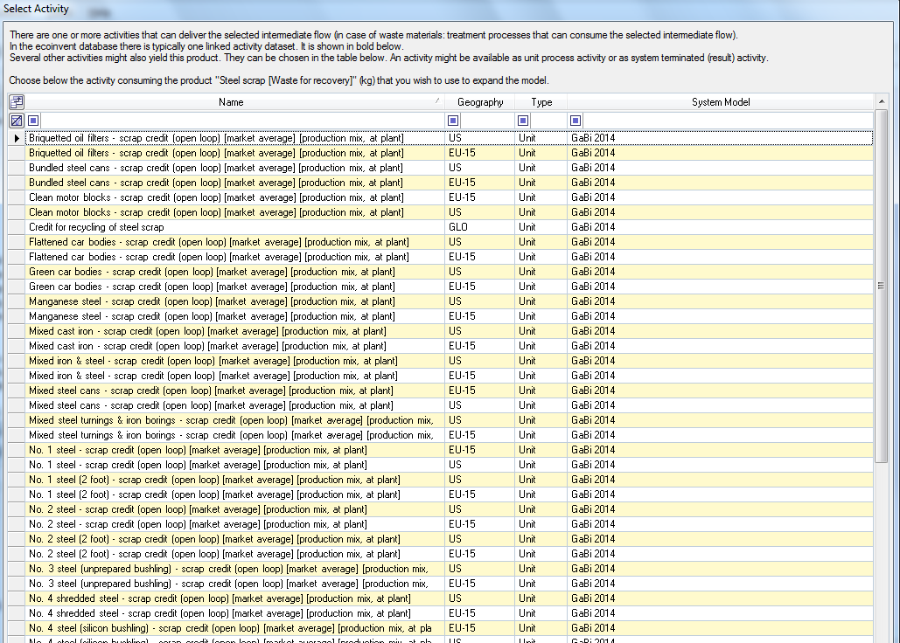The width and height of the screenshot is (900, 643).
Task: Sort by the Name column header
Action: [x=231, y=102]
